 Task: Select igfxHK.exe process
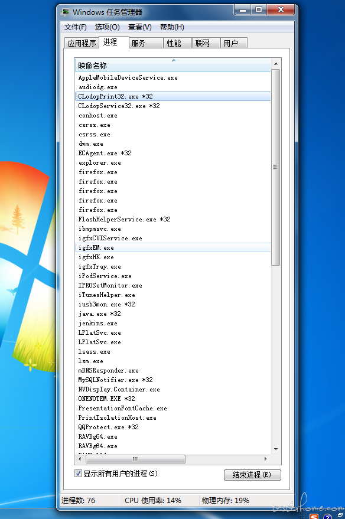[x=172, y=257]
